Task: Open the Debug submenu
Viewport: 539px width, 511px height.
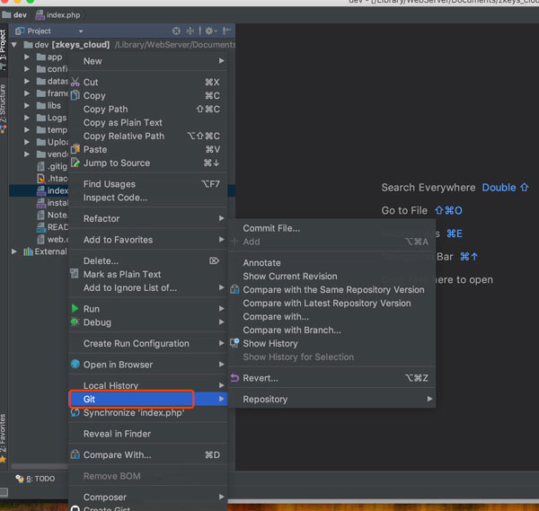Action: [x=148, y=322]
